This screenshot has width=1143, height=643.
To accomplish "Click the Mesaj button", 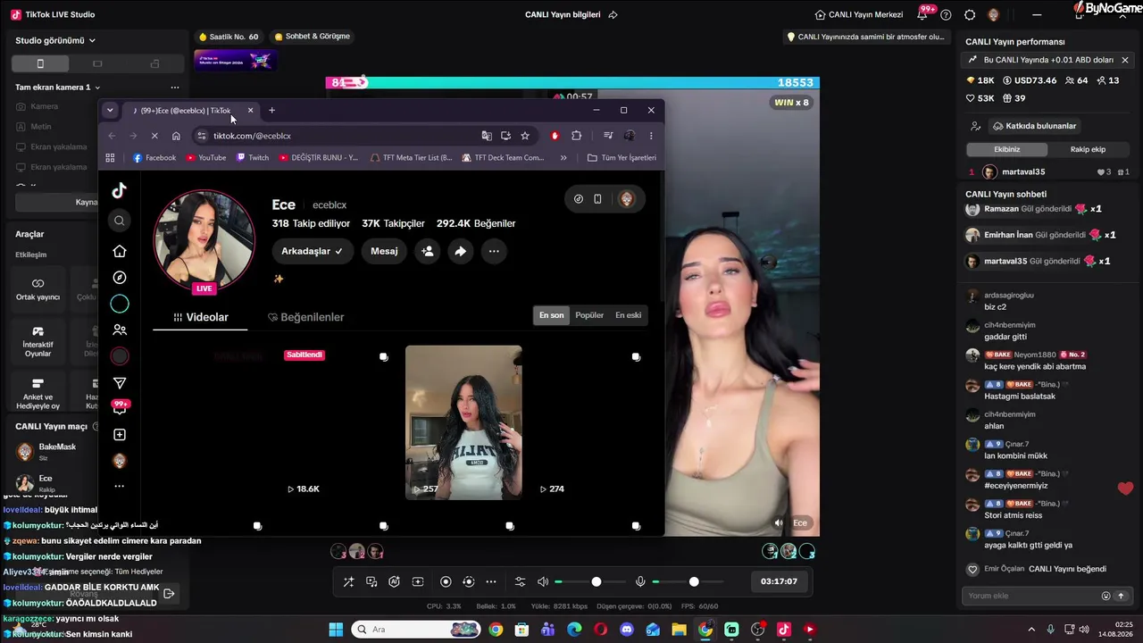I will 384,251.
